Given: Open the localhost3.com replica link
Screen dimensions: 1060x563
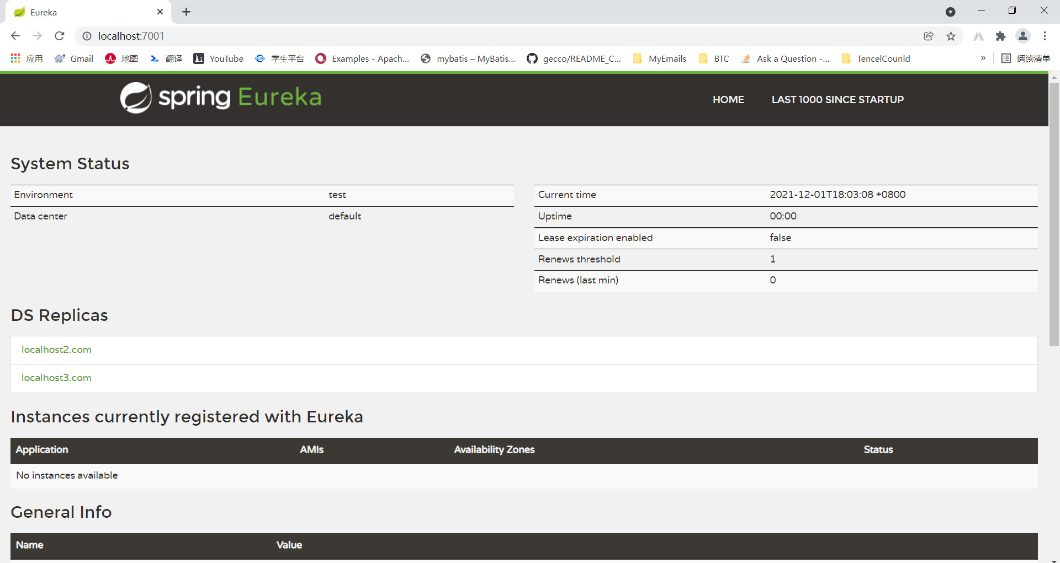Looking at the screenshot, I should tap(56, 378).
